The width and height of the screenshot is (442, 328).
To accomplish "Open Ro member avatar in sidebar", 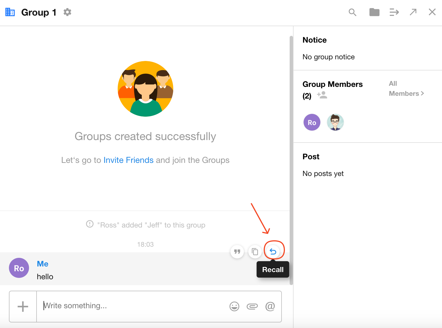I will [x=312, y=122].
